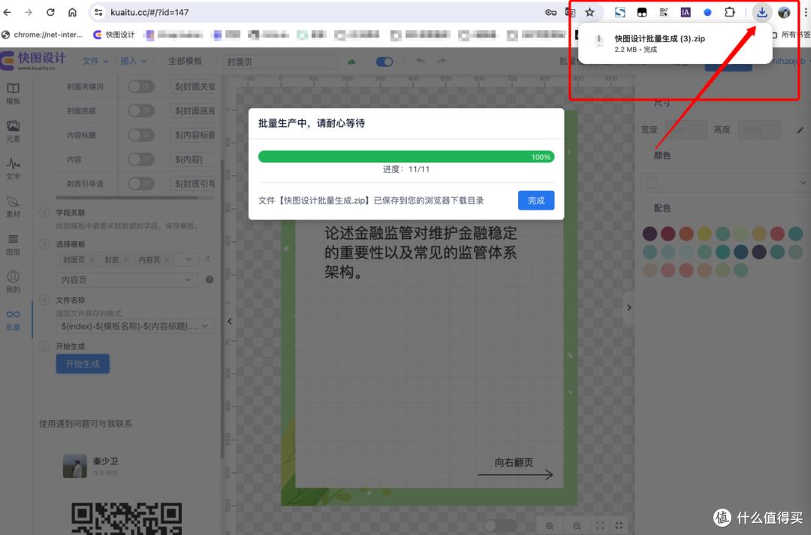Click the 开始生成 button

[x=83, y=364]
